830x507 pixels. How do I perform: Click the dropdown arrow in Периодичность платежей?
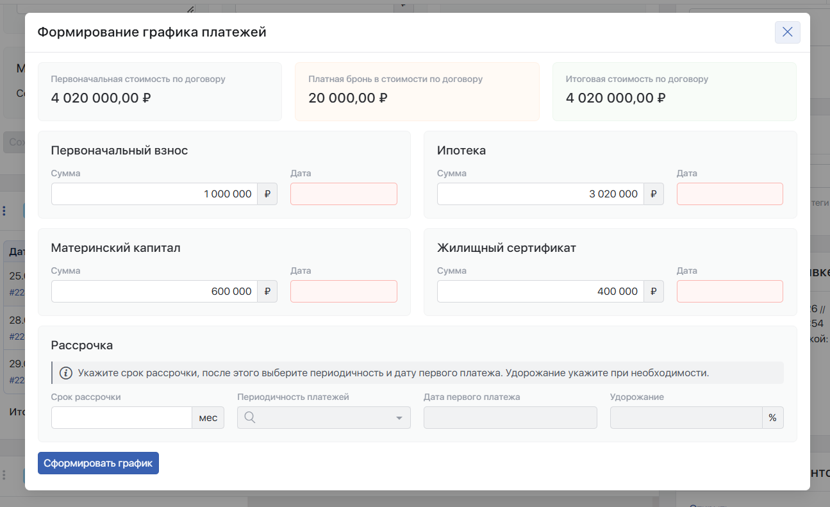[x=399, y=419]
